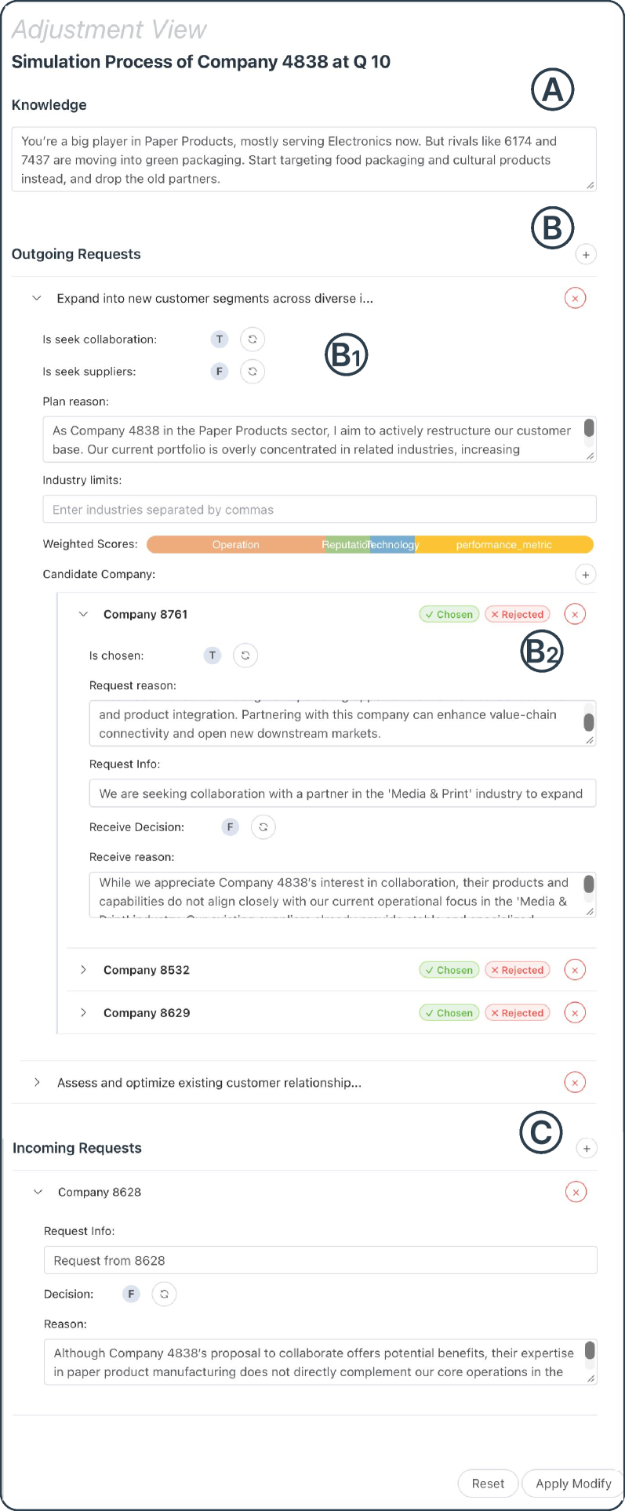This screenshot has height=1511, width=625.
Task: Delete incoming request from Company 8628
Action: 576,1192
